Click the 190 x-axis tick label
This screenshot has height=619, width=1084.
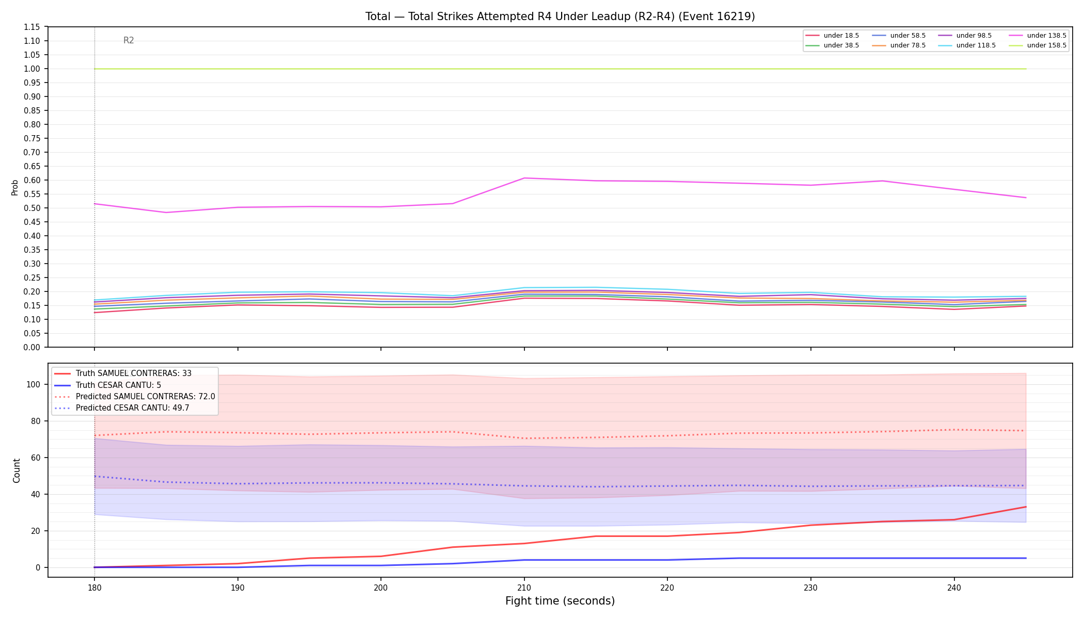(237, 587)
